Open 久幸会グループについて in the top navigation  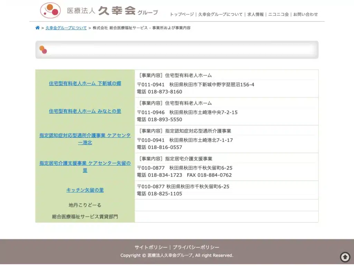(x=220, y=15)
